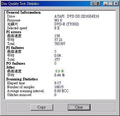The image size is (120, 116).
Task: Click PI failures average '0.04'
Action: click(58, 56)
